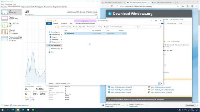Sort by the Размер column header

click(x=121, y=30)
